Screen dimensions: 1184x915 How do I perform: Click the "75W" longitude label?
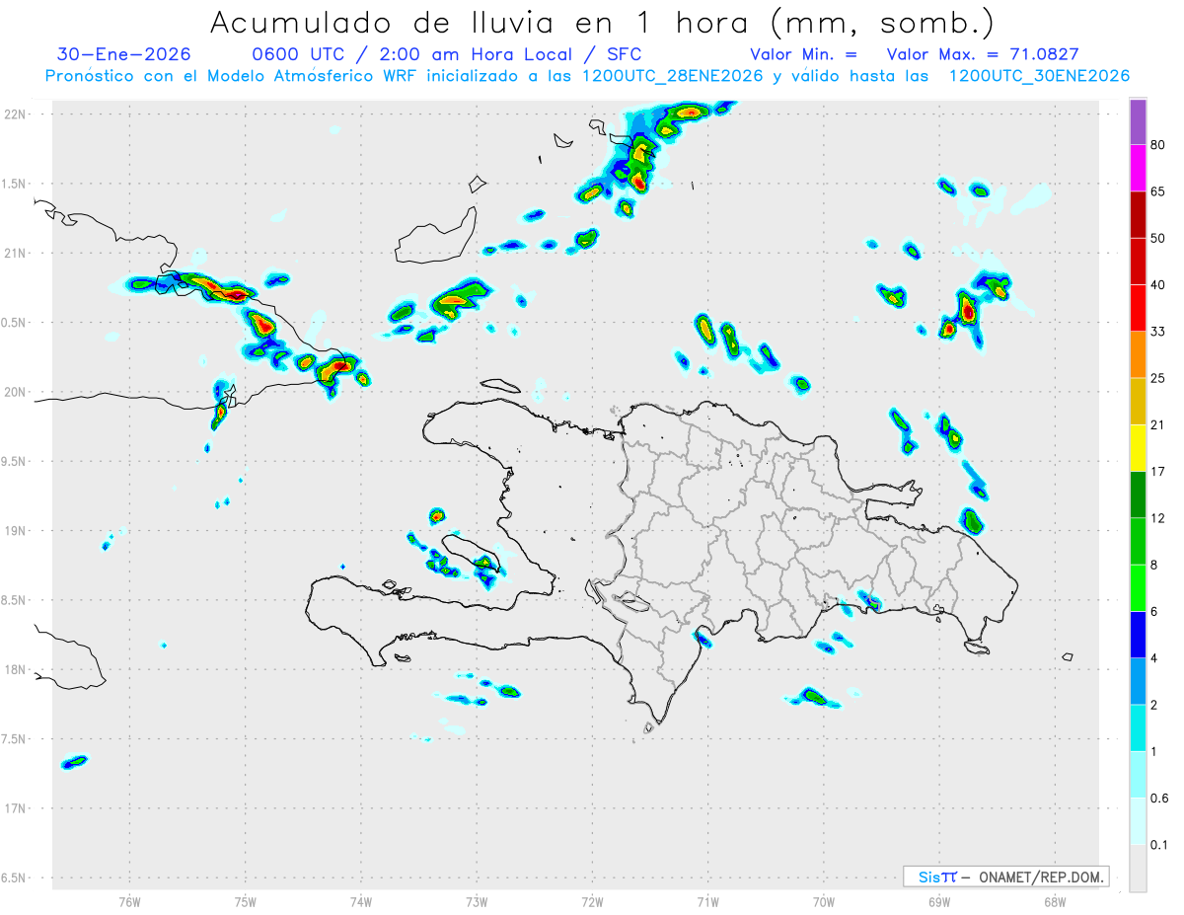(246, 902)
